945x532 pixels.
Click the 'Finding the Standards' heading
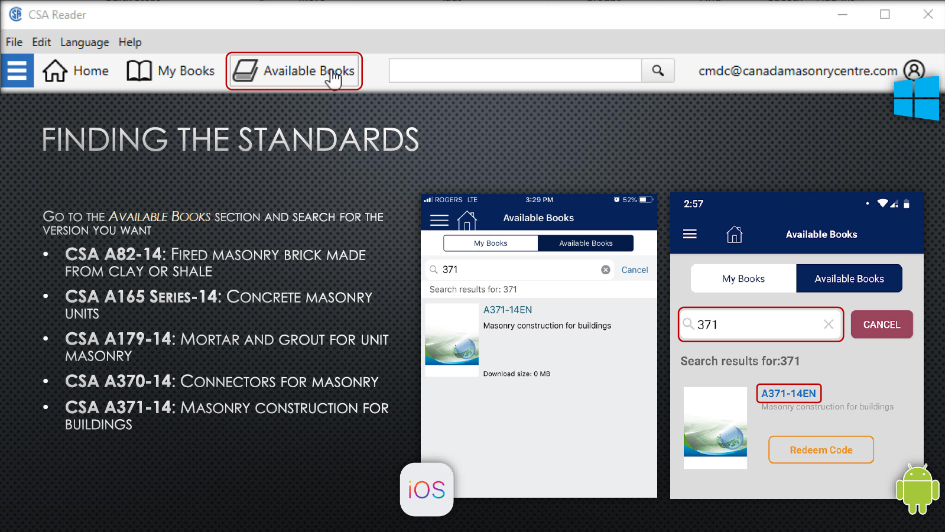click(x=230, y=140)
